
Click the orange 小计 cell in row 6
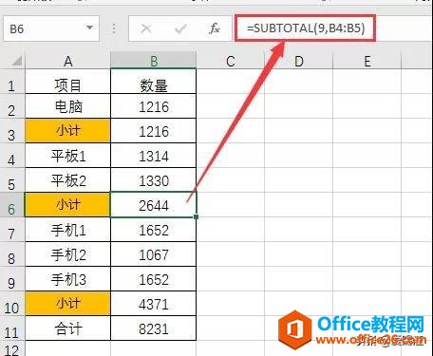click(x=68, y=205)
